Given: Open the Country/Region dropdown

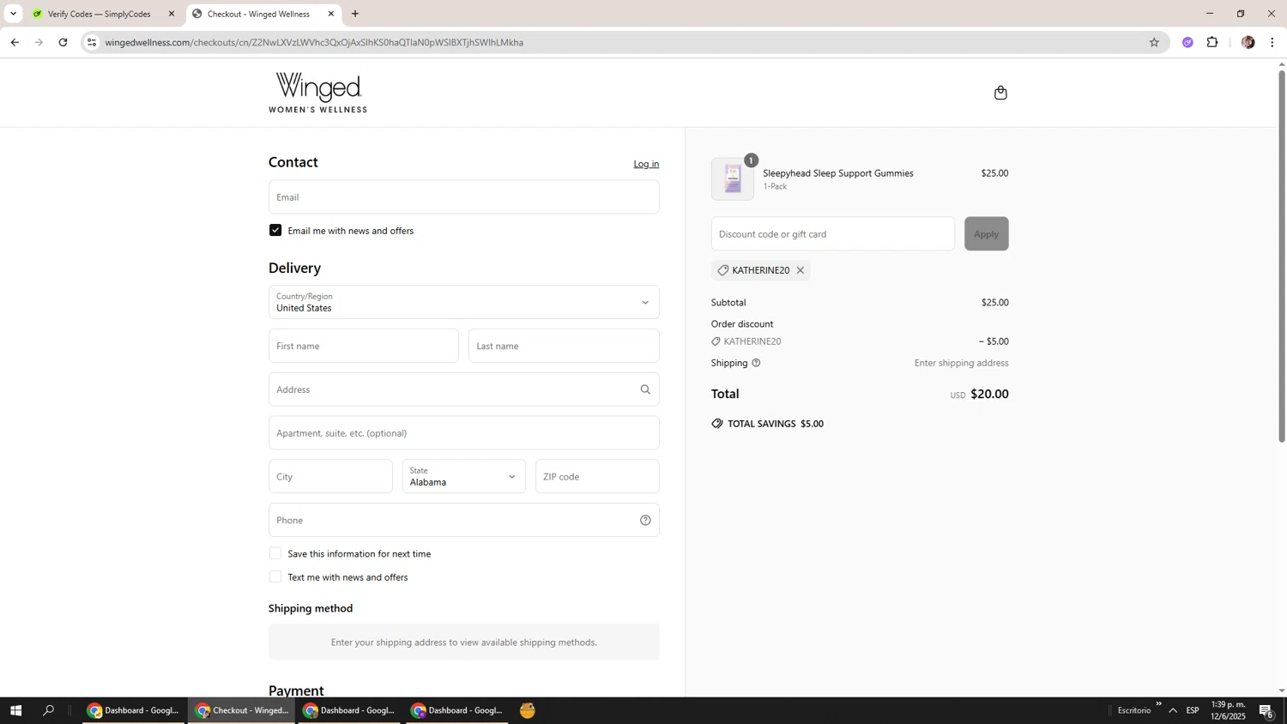Looking at the screenshot, I should [x=464, y=302].
